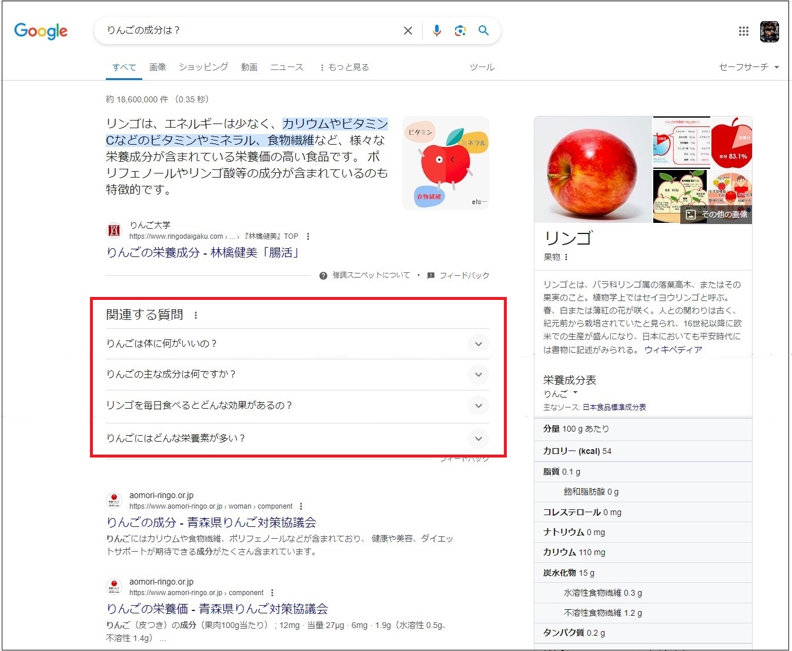Open the more options dots beside りんご大学 result
Viewport: 792px width, 651px height.
tap(308, 236)
